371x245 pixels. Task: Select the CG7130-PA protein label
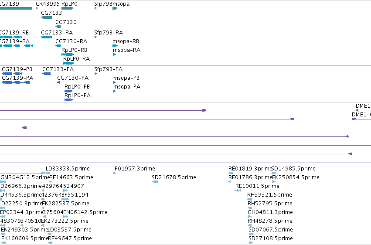pyautogui.click(x=73, y=78)
